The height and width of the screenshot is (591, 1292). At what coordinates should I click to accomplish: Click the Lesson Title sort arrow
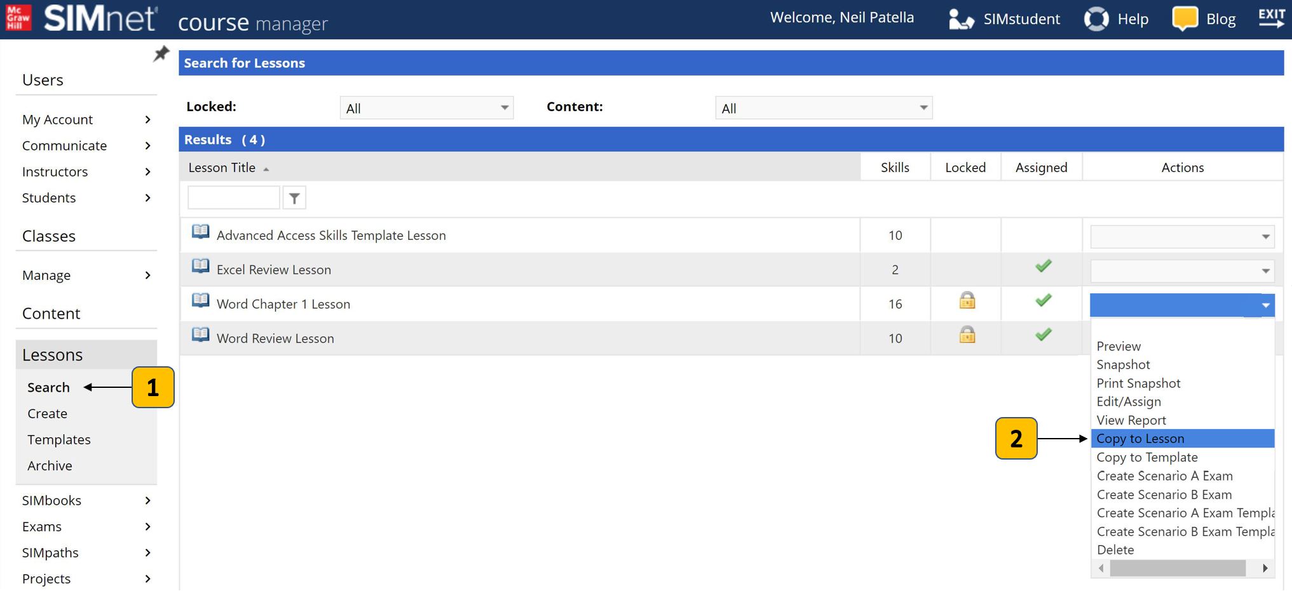266,169
